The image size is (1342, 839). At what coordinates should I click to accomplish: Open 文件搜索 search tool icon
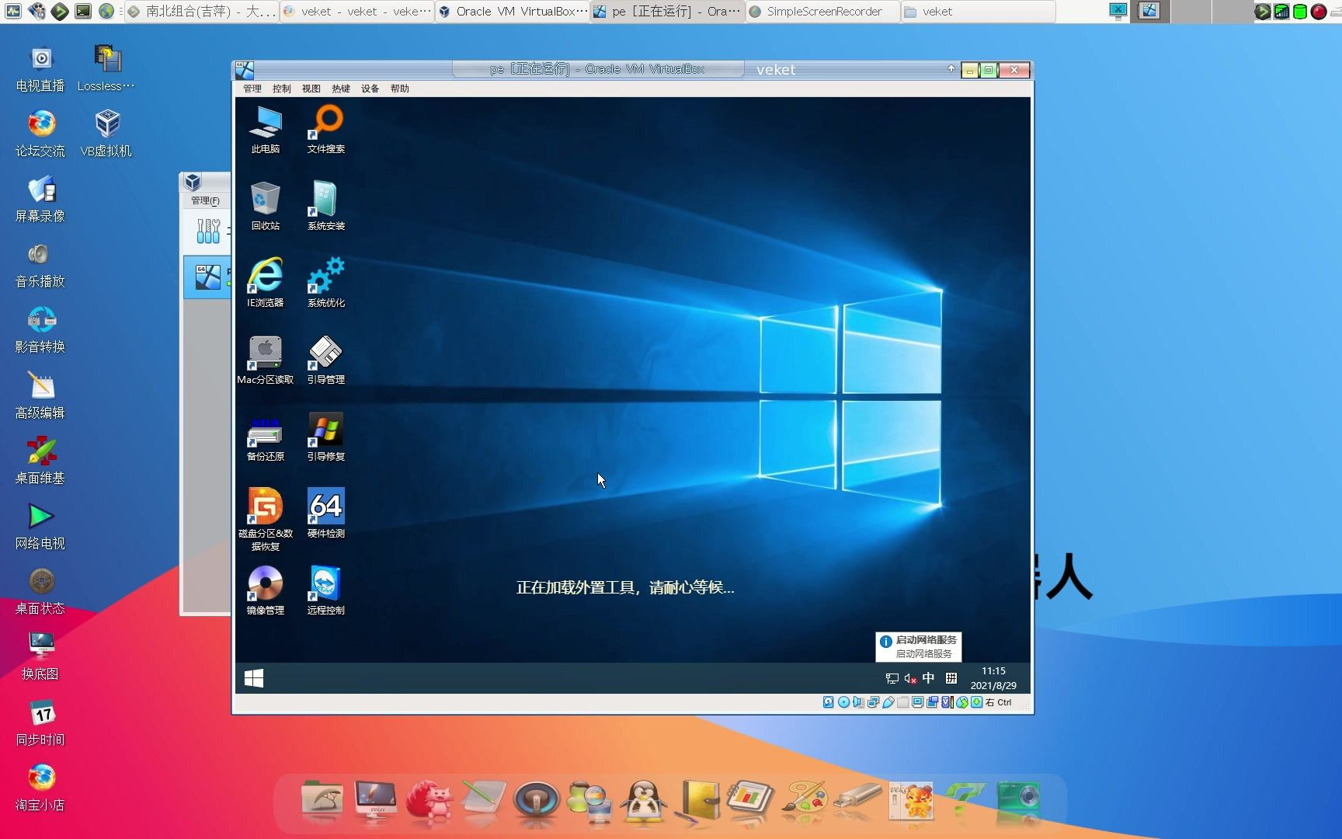coord(326,131)
